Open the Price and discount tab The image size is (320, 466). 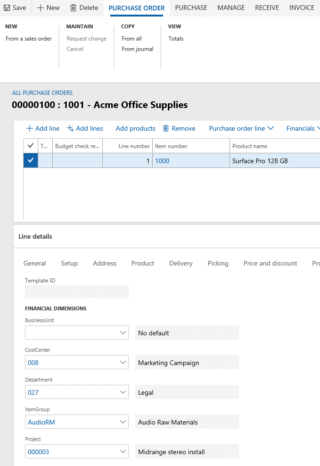(x=270, y=263)
